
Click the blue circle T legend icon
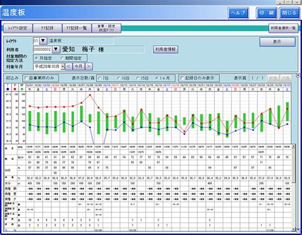pyautogui.click(x=8, y=89)
